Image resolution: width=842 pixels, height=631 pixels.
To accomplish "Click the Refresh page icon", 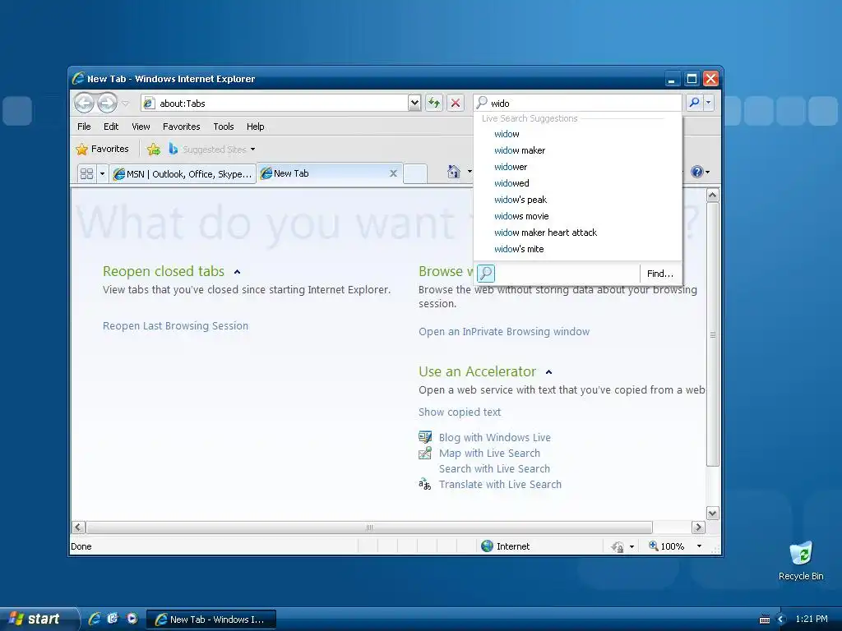I will pyautogui.click(x=434, y=103).
